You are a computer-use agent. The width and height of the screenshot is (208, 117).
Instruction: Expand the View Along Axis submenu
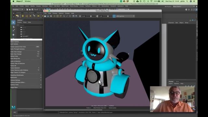click(x=26, y=58)
